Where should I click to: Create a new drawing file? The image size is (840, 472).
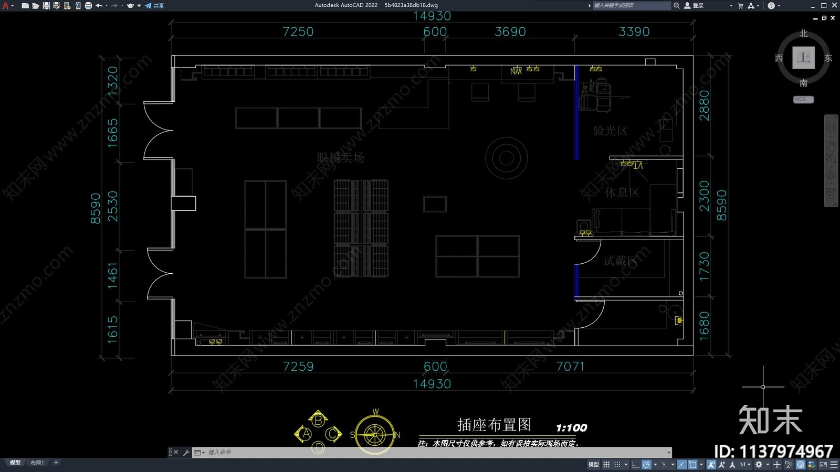click(25, 6)
